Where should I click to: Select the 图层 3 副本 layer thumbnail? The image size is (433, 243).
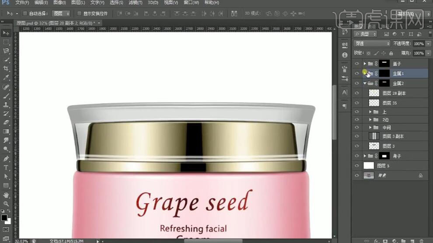click(x=374, y=136)
